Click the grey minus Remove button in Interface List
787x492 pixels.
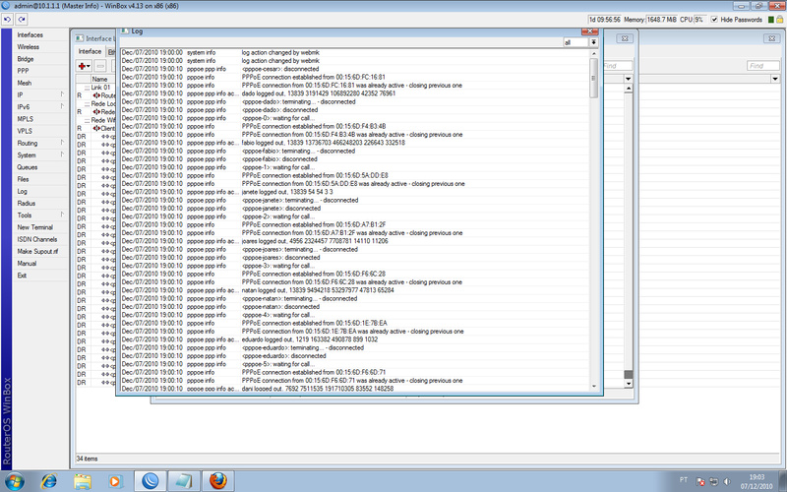pos(100,66)
